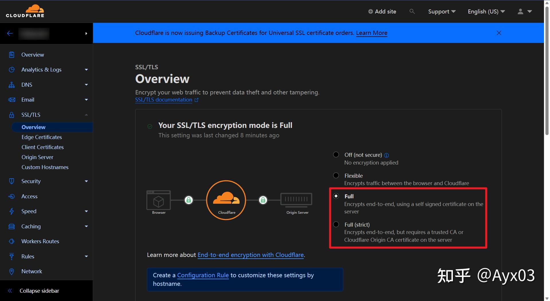Select the Flexible encryption mode

pos(336,175)
